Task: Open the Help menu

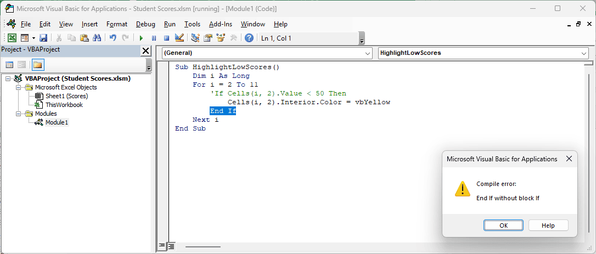Action: coord(280,24)
